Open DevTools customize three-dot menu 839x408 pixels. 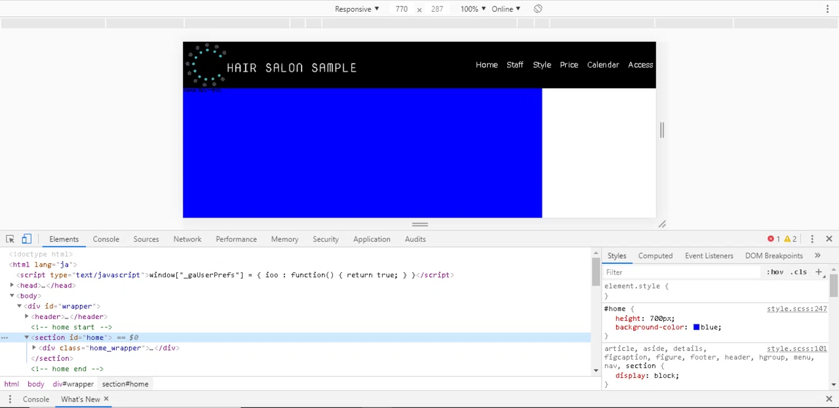812,239
